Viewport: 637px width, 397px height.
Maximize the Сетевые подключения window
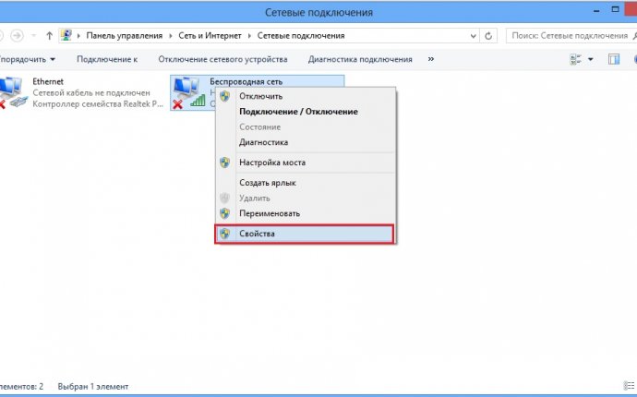pyautogui.click(x=616, y=9)
